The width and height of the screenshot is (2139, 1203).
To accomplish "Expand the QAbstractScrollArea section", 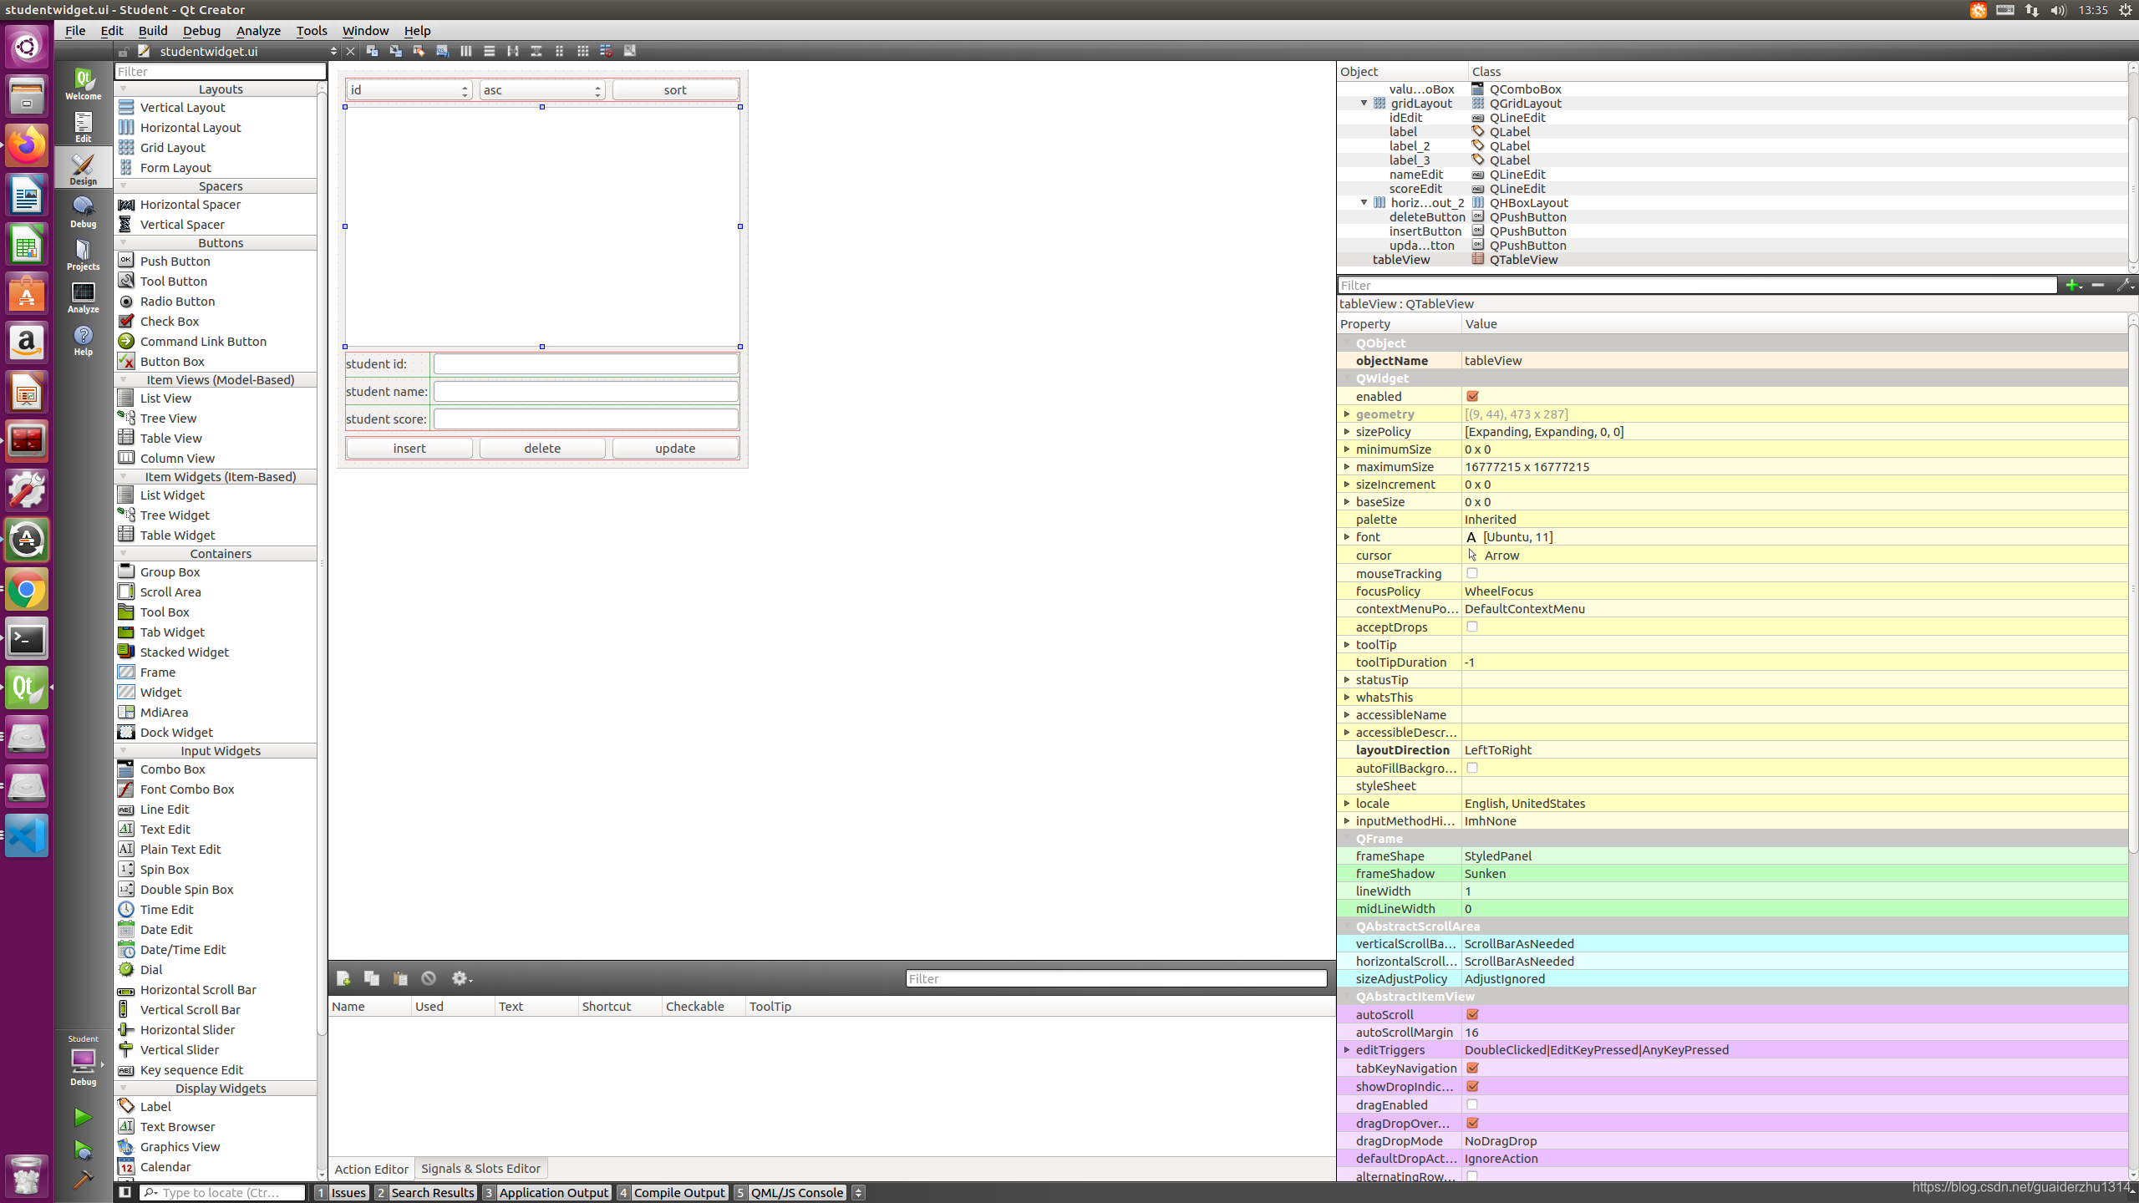I will click(x=1346, y=926).
